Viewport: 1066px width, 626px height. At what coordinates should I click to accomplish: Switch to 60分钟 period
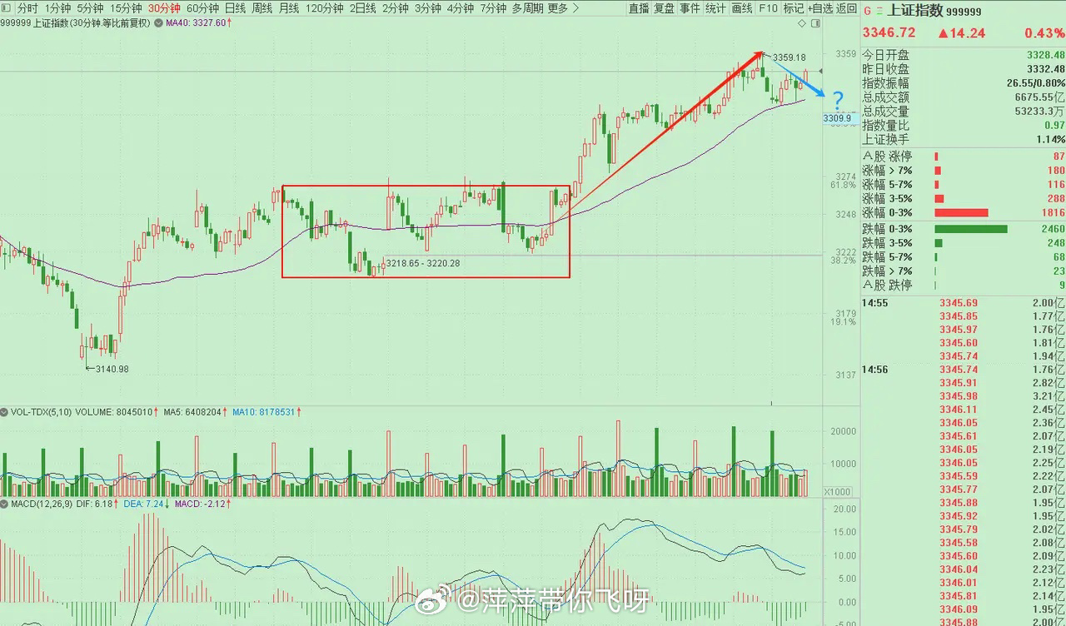pyautogui.click(x=202, y=8)
